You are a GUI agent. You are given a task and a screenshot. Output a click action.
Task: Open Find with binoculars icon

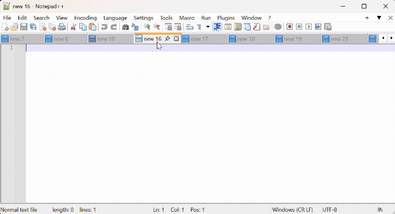point(125,27)
